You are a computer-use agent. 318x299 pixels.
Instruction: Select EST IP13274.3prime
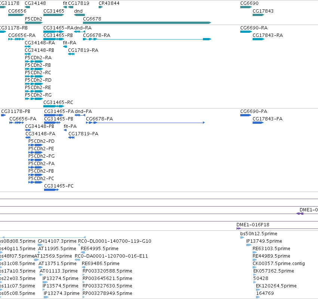(61, 293)
